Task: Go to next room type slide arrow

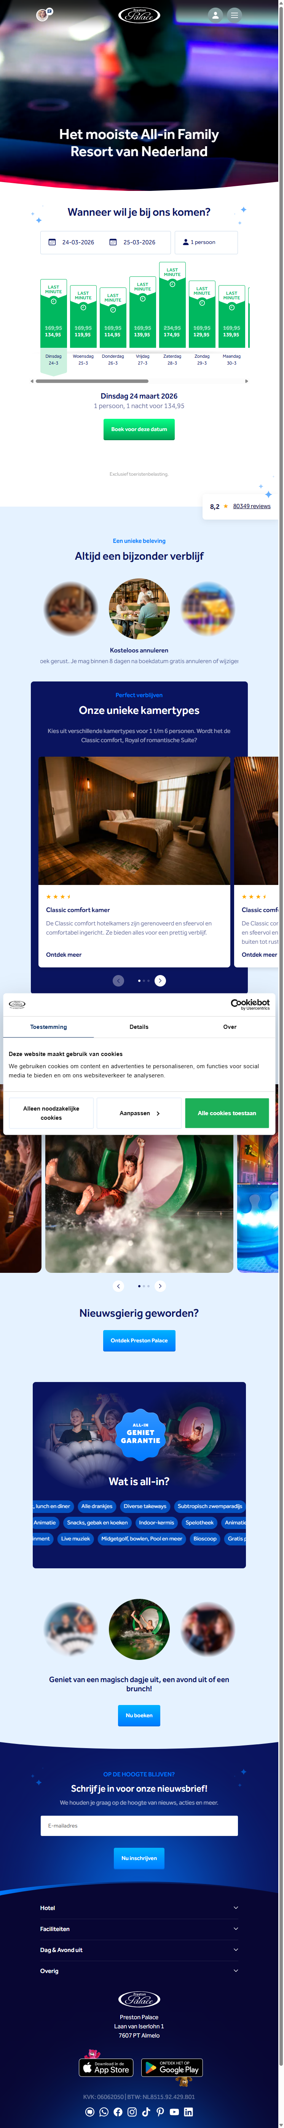Action: tap(161, 980)
